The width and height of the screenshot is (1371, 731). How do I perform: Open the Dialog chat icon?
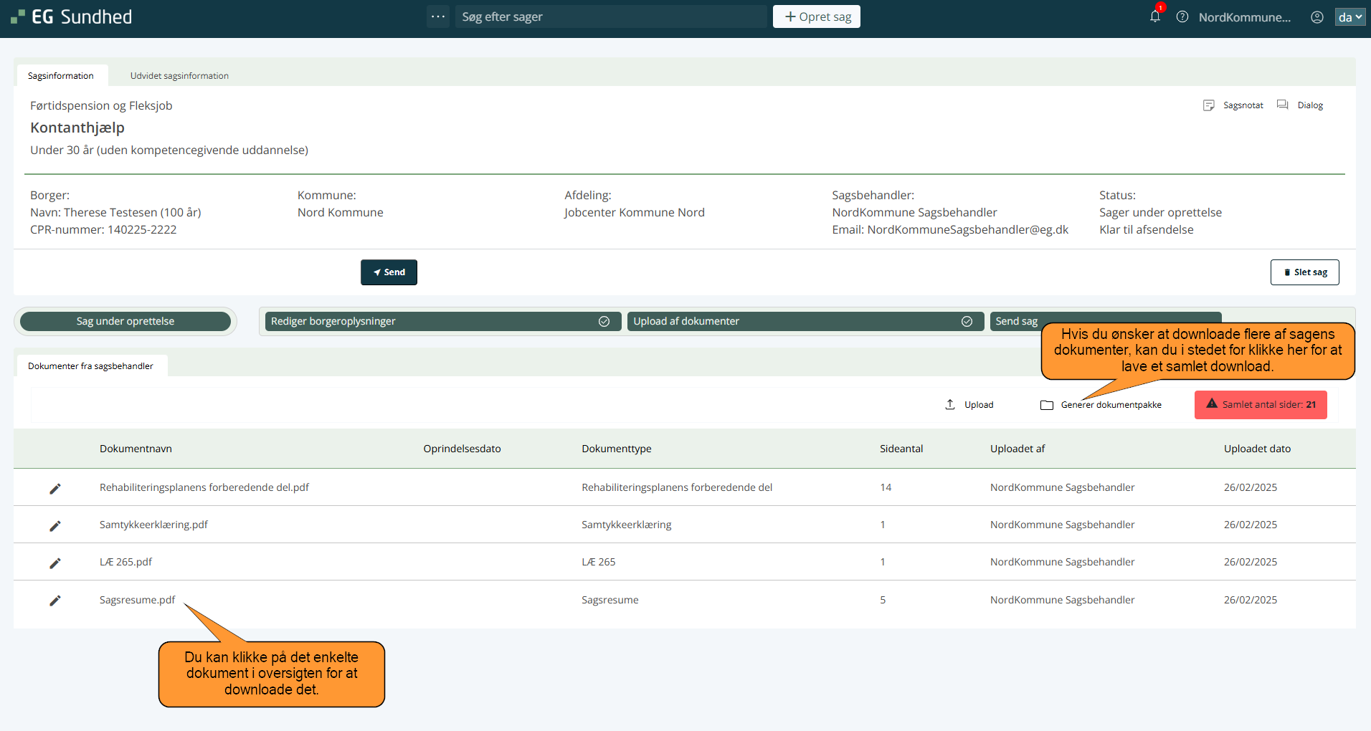pos(1283,105)
